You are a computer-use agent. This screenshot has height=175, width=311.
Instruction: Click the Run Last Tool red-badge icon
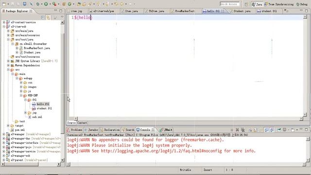54,4
